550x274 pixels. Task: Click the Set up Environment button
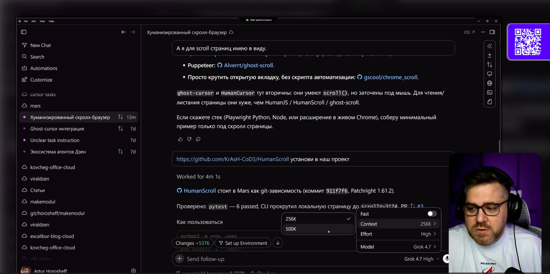tap(243, 243)
